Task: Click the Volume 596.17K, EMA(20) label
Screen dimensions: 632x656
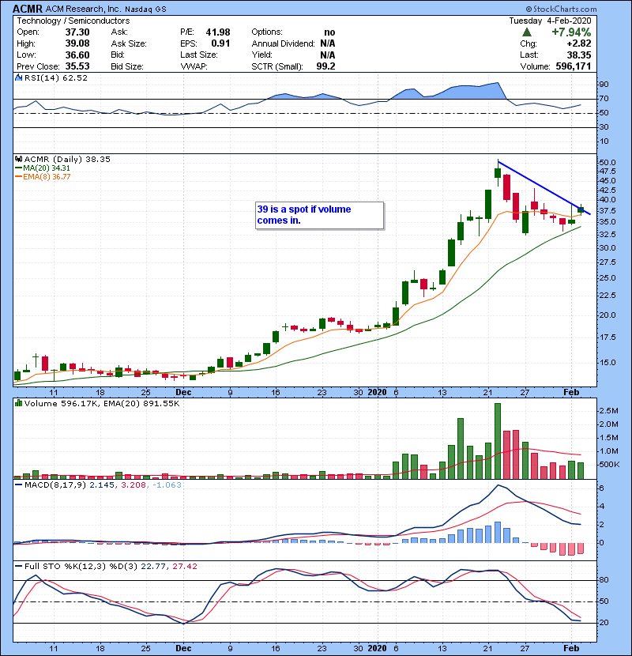Action: pyautogui.click(x=102, y=404)
